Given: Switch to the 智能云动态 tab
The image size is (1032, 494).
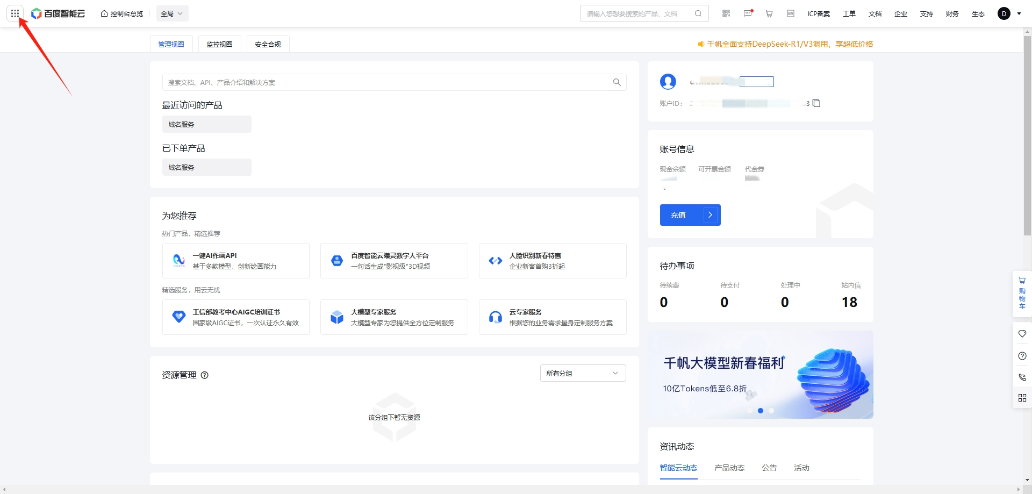Looking at the screenshot, I should point(678,468).
